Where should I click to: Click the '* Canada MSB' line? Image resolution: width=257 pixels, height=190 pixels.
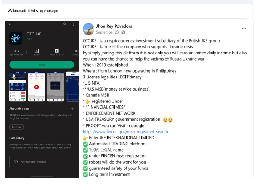(x=96, y=95)
